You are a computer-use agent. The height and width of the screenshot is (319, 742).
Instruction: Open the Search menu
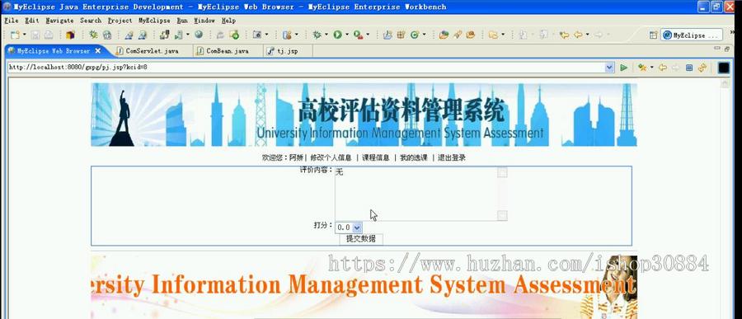[x=91, y=21]
